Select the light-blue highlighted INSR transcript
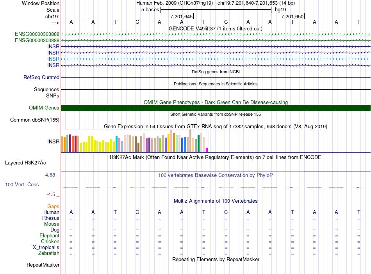Screen dimensions: 371x274 pos(216,59)
